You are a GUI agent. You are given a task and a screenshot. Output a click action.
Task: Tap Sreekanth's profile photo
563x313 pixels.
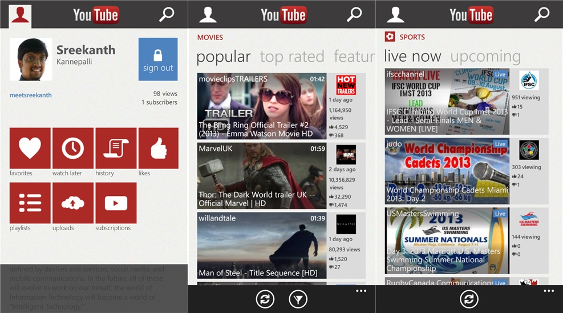31,59
